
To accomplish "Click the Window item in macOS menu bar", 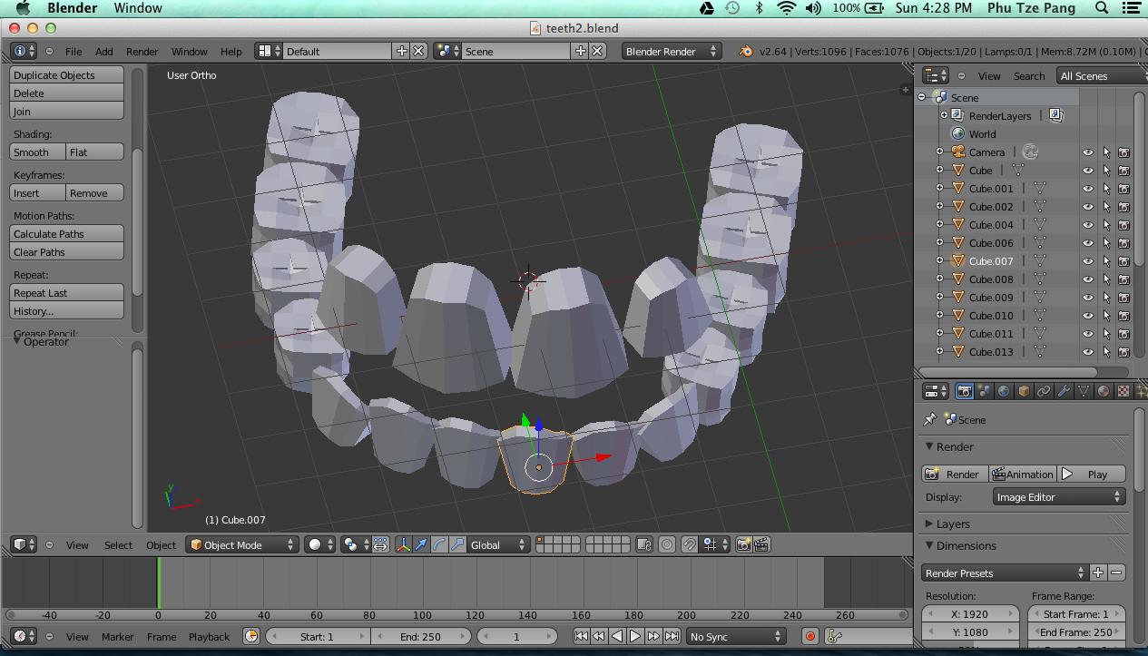I will tap(138, 8).
